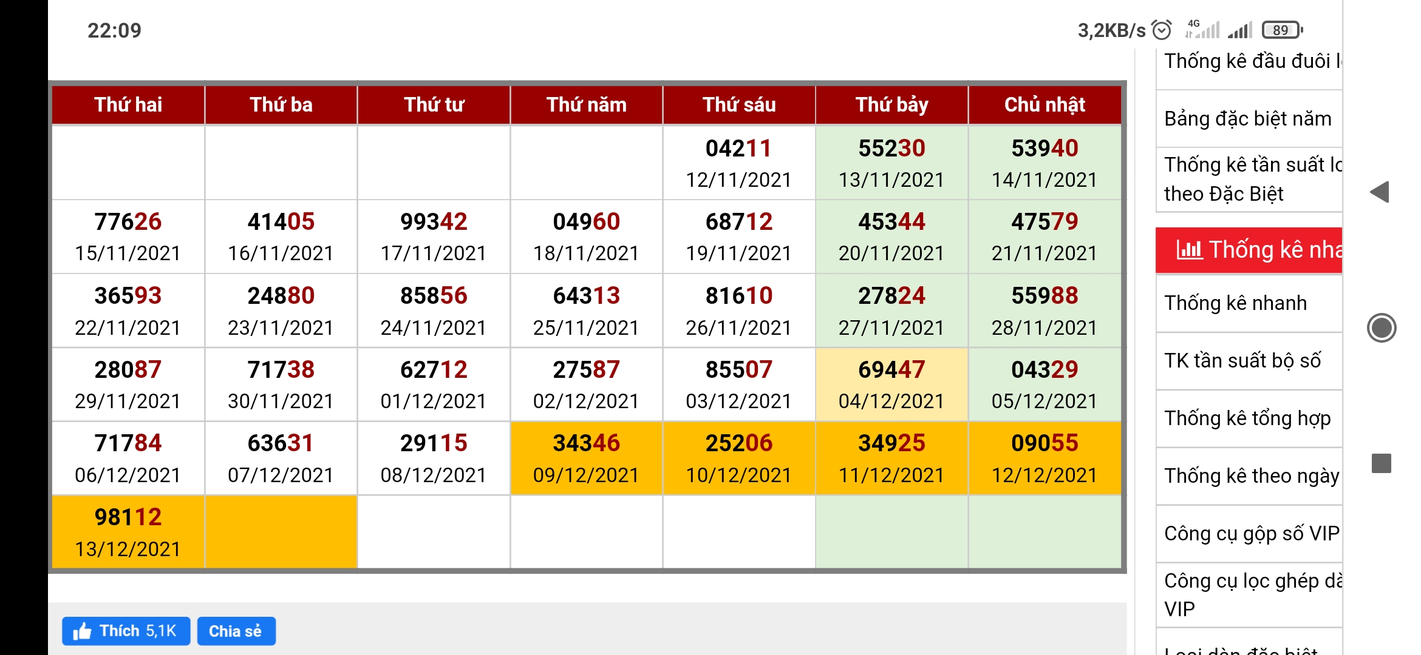Select the 45344 result cell
This screenshot has width=1421, height=655.
(892, 237)
